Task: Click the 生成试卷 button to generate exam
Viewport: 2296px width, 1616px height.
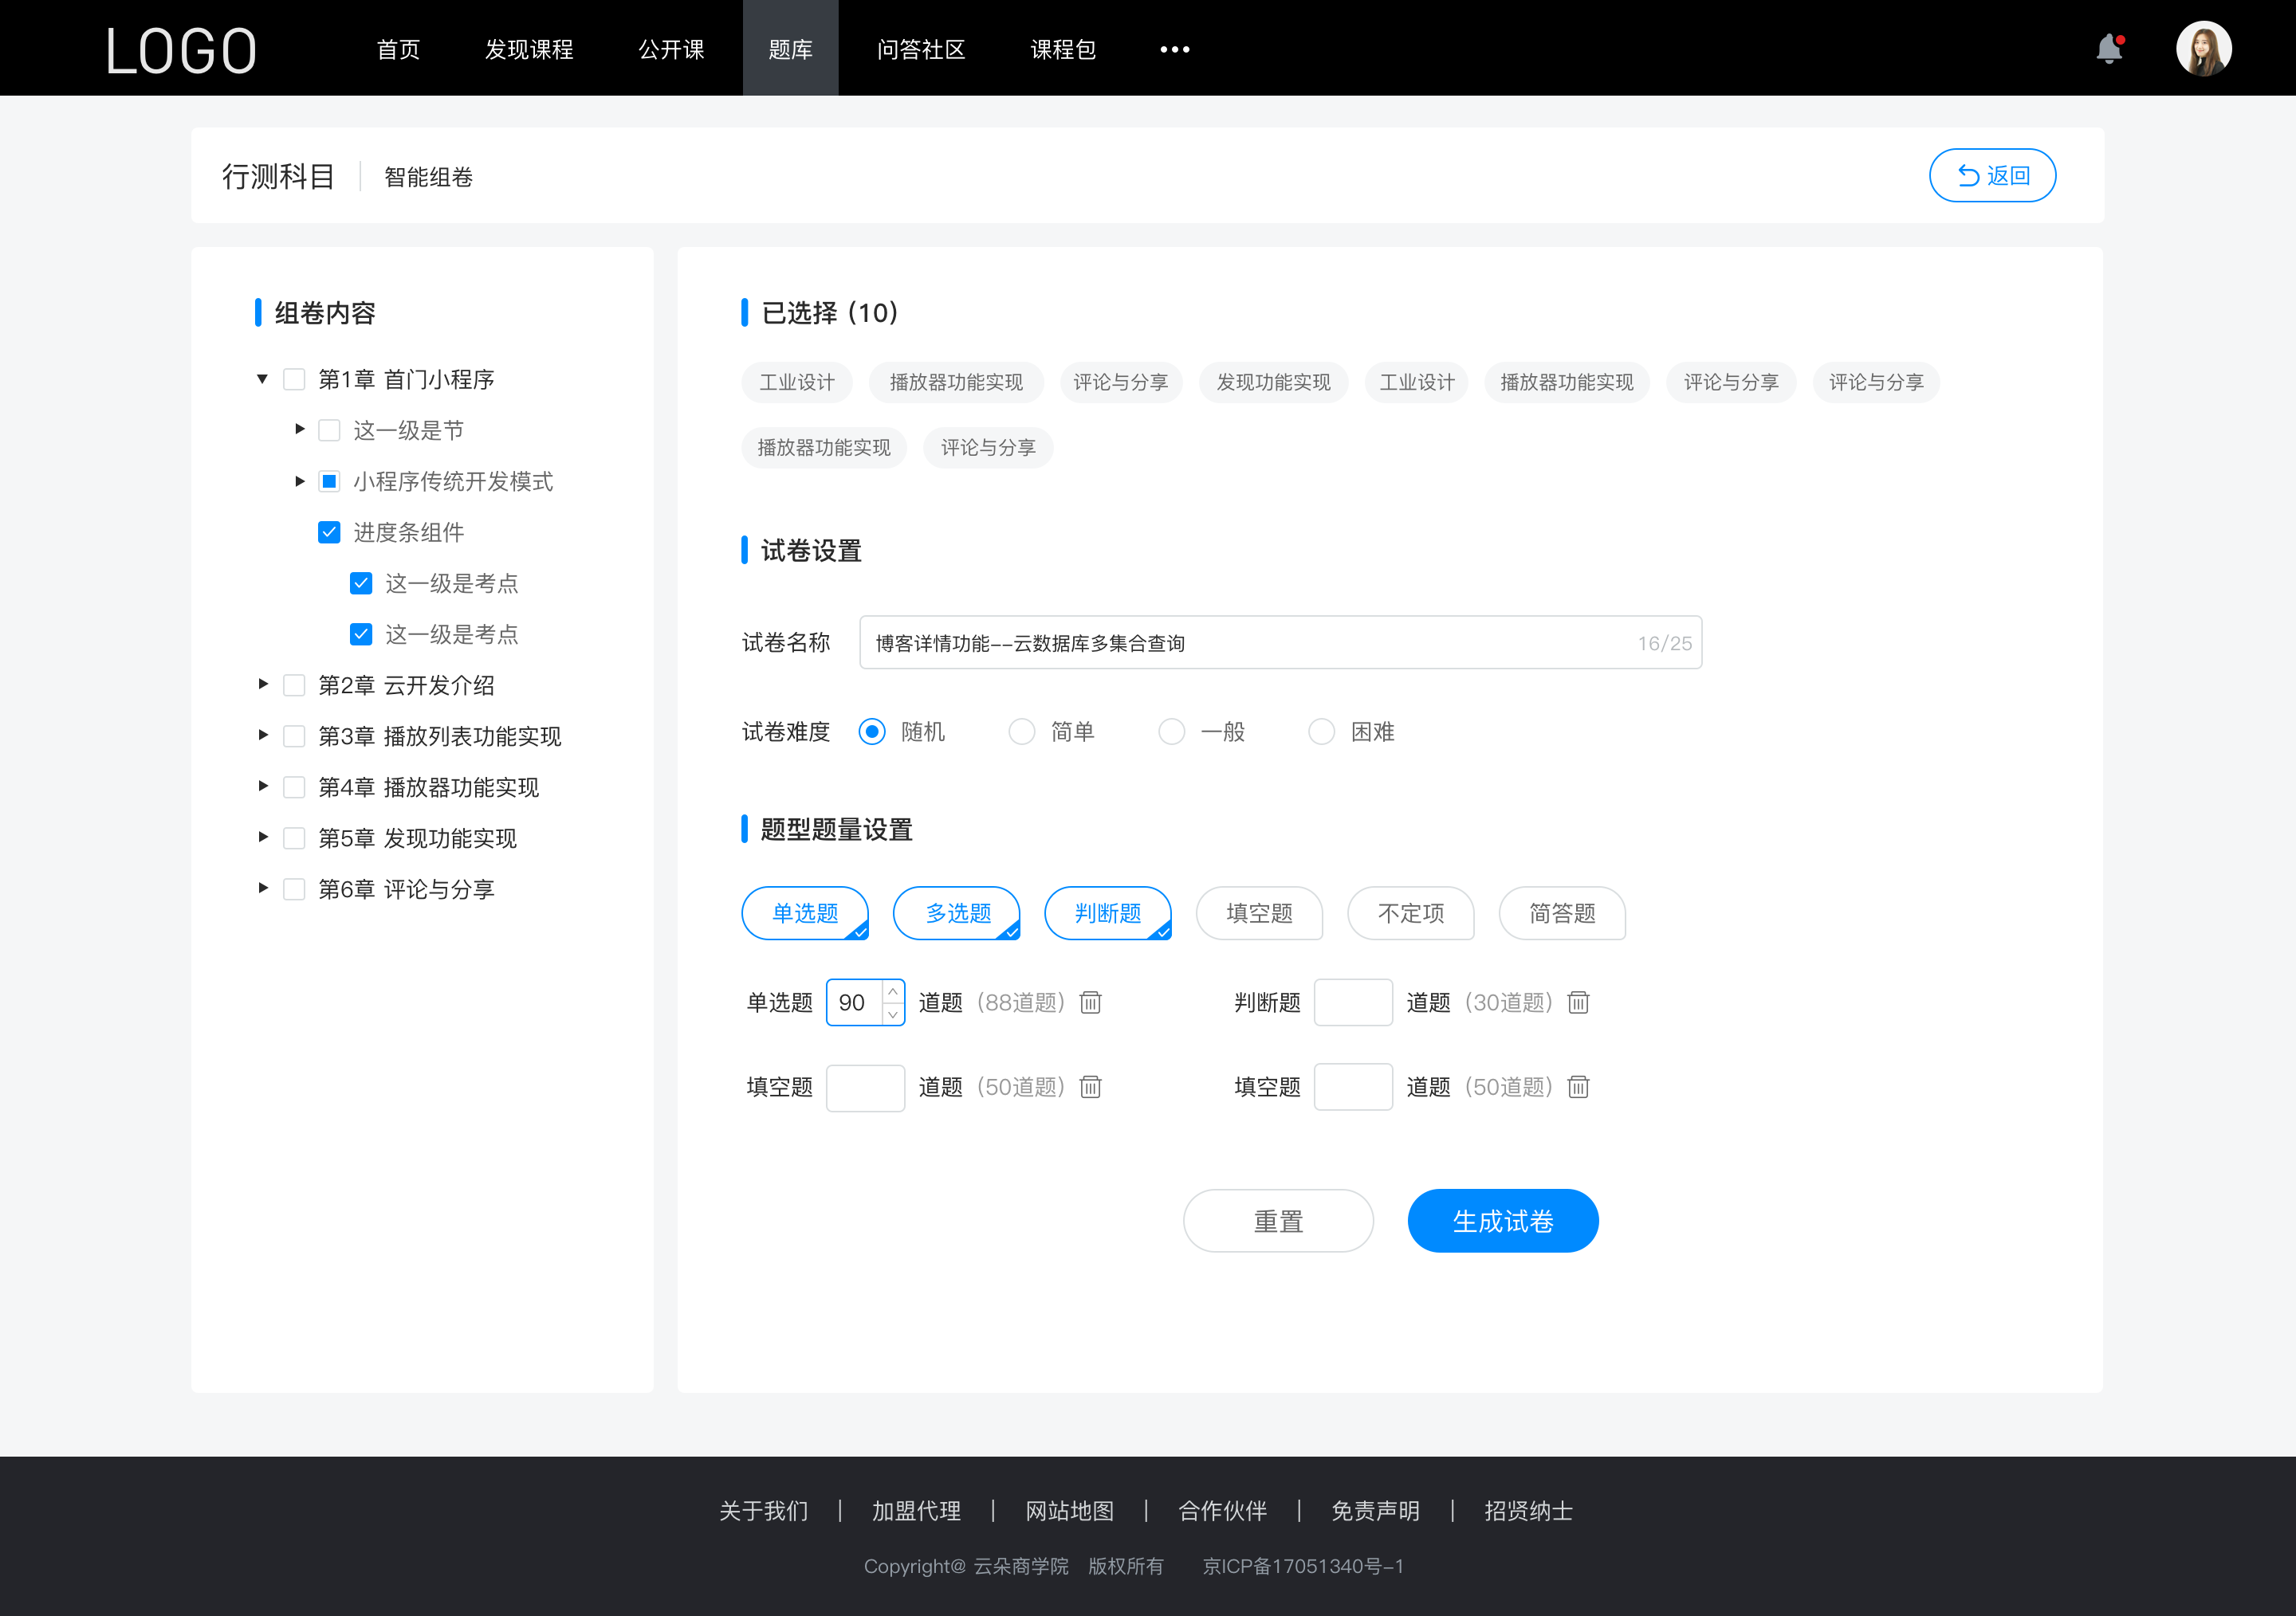Action: pos(1501,1221)
